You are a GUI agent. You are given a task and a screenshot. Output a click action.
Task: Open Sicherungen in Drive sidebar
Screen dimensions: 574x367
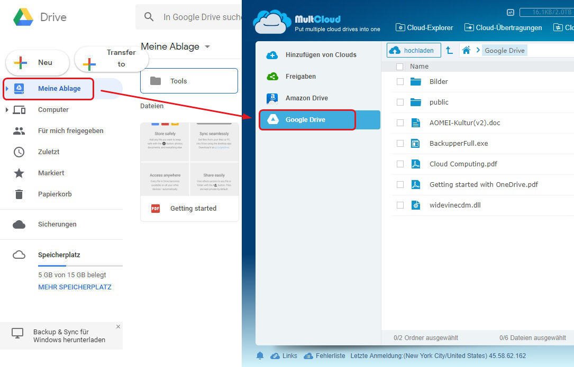pyautogui.click(x=57, y=224)
